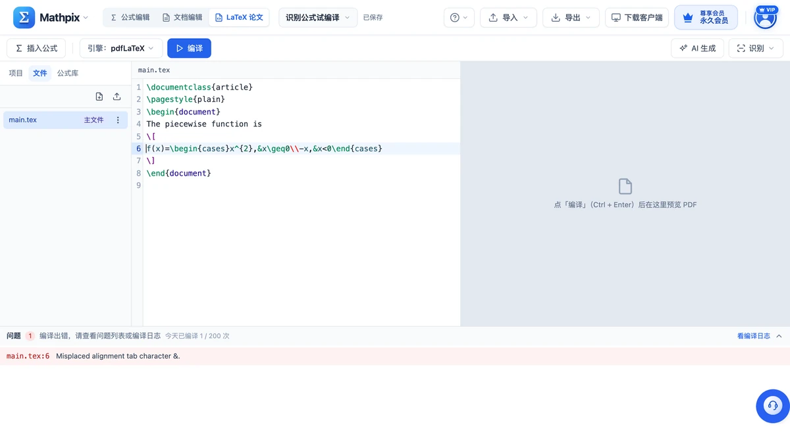
Task: Select the main.tex editor tab
Action: coord(154,70)
